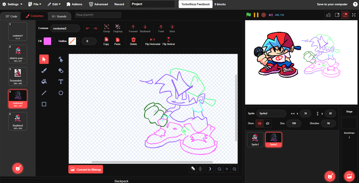Click the pause button above the stage
Image resolution: width=359 pixels, height=183 pixels.
click(x=256, y=15)
